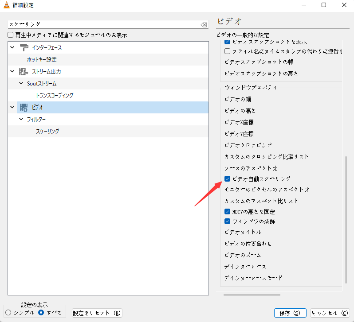Click the Video film clapper icon
Screen dimensions: 354x322
pyautogui.click(x=24, y=107)
